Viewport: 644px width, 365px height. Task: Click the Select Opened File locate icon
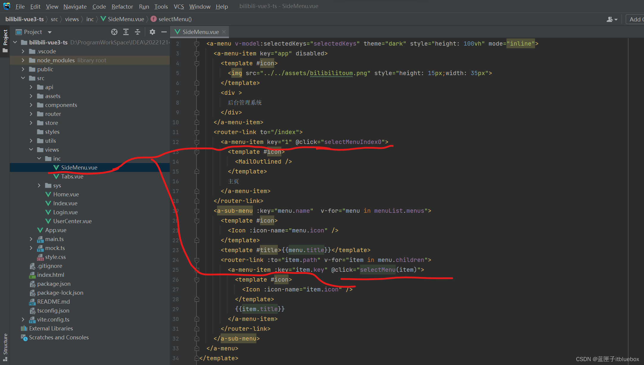click(x=114, y=32)
